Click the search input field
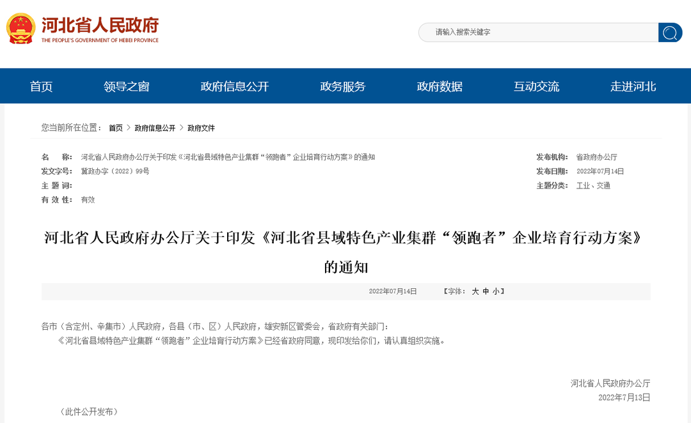The height and width of the screenshot is (423, 691). [537, 32]
